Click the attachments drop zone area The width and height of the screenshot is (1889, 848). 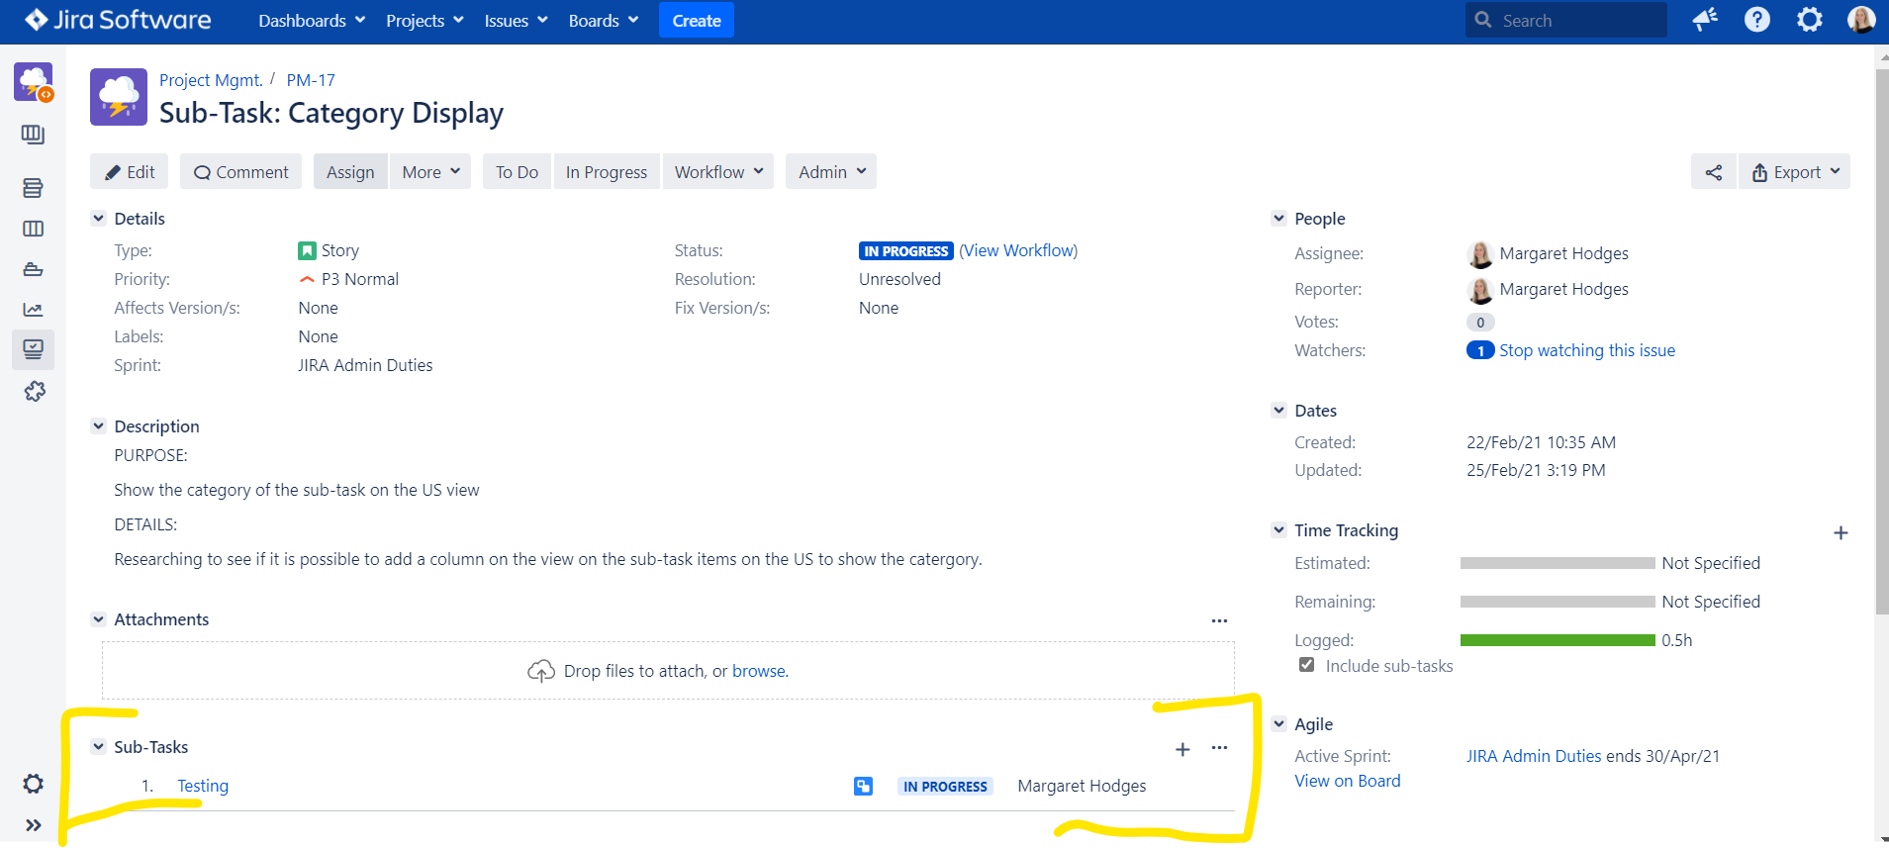(668, 671)
